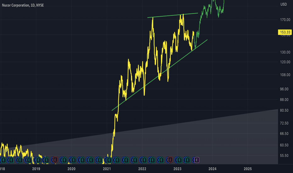Click the 2023 time axis label
The width and height of the screenshot is (293, 173).
177,169
